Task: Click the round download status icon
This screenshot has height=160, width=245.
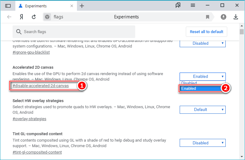Action: (223, 17)
